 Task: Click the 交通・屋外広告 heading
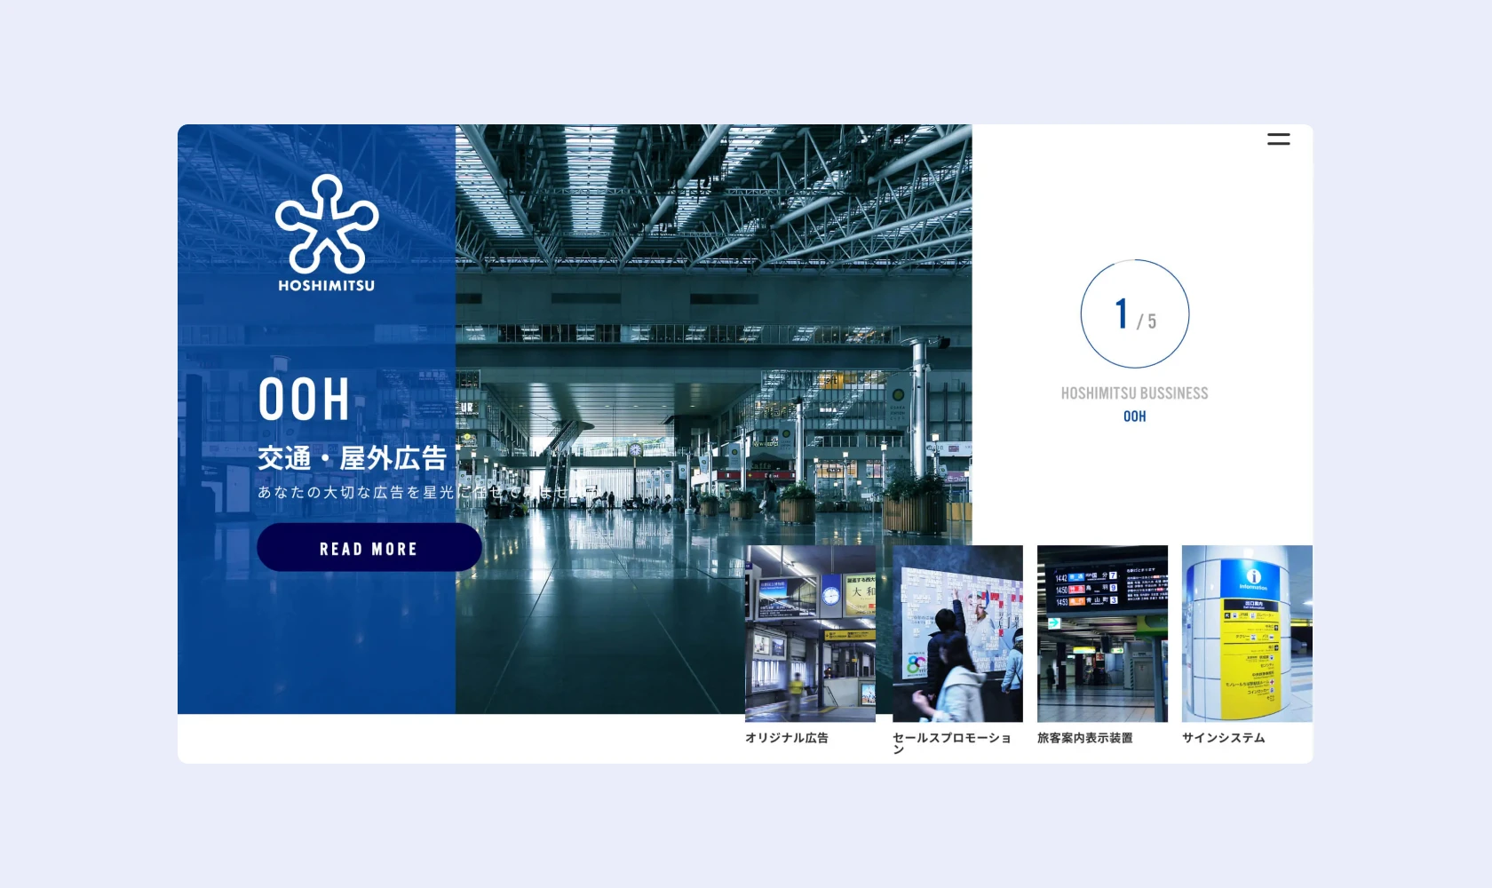(x=353, y=458)
